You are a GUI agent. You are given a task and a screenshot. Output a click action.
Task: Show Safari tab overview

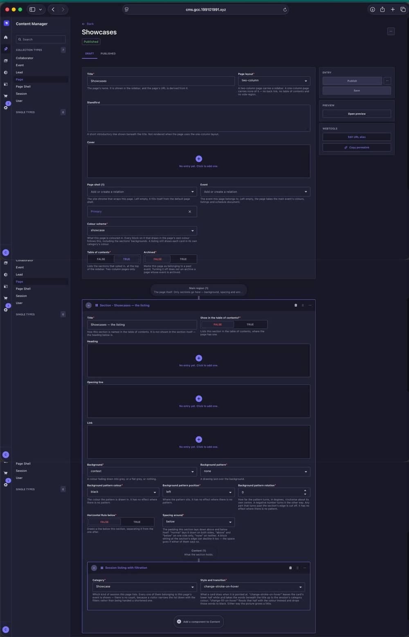click(403, 9)
